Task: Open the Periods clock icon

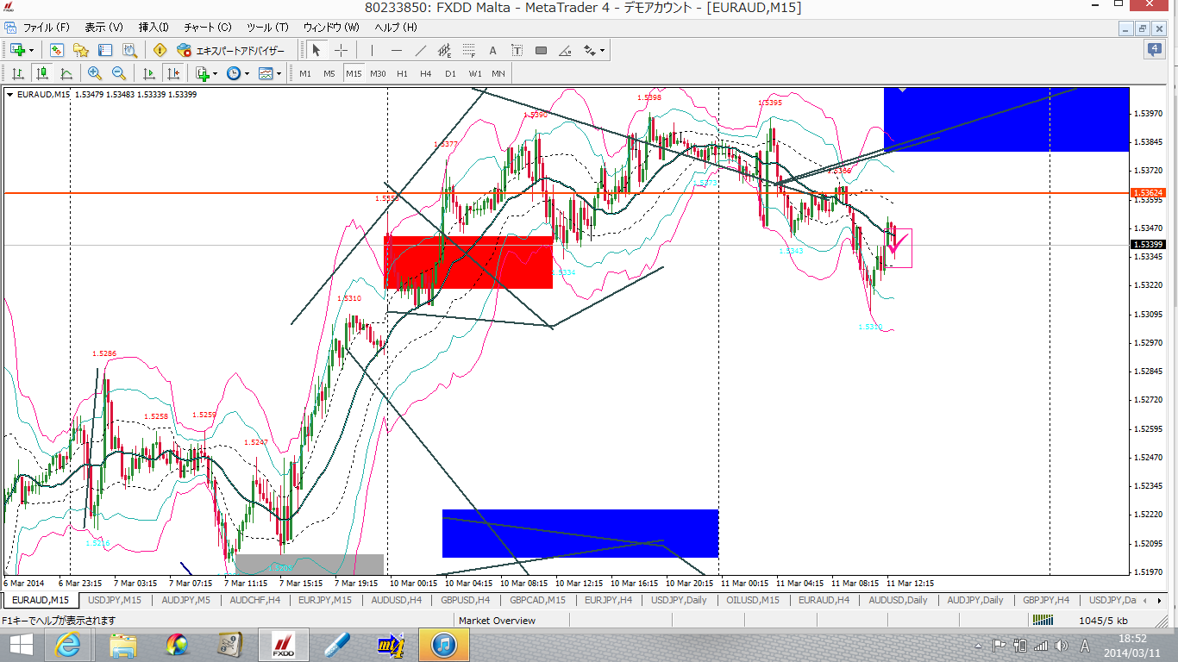Action: [x=233, y=73]
